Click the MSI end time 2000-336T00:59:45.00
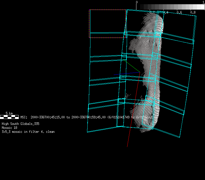 pos(88,117)
